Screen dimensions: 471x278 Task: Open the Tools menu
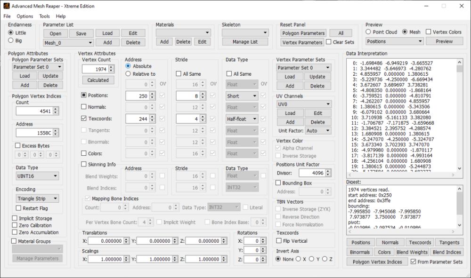tap(44, 16)
